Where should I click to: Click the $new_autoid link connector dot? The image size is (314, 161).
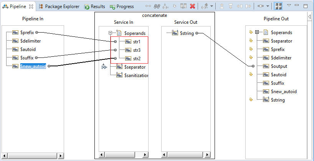(x=49, y=66)
